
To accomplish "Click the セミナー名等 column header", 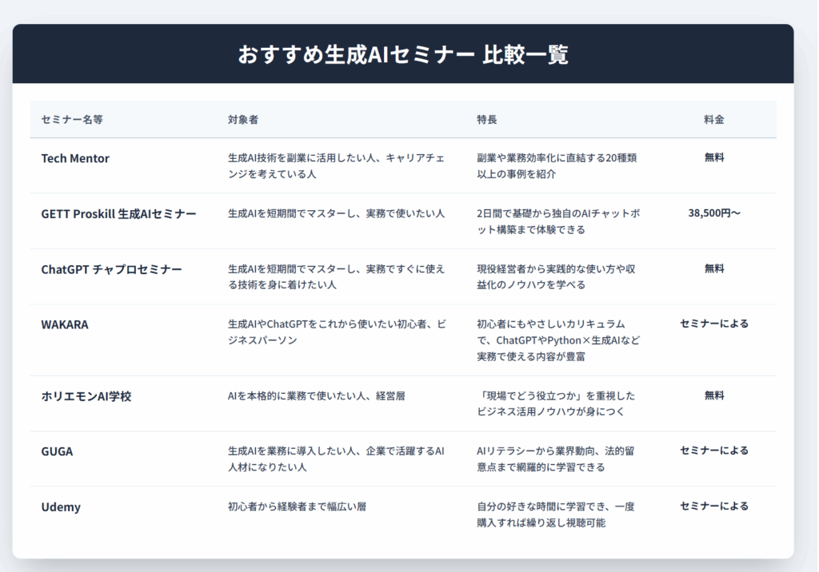I will 72,120.
